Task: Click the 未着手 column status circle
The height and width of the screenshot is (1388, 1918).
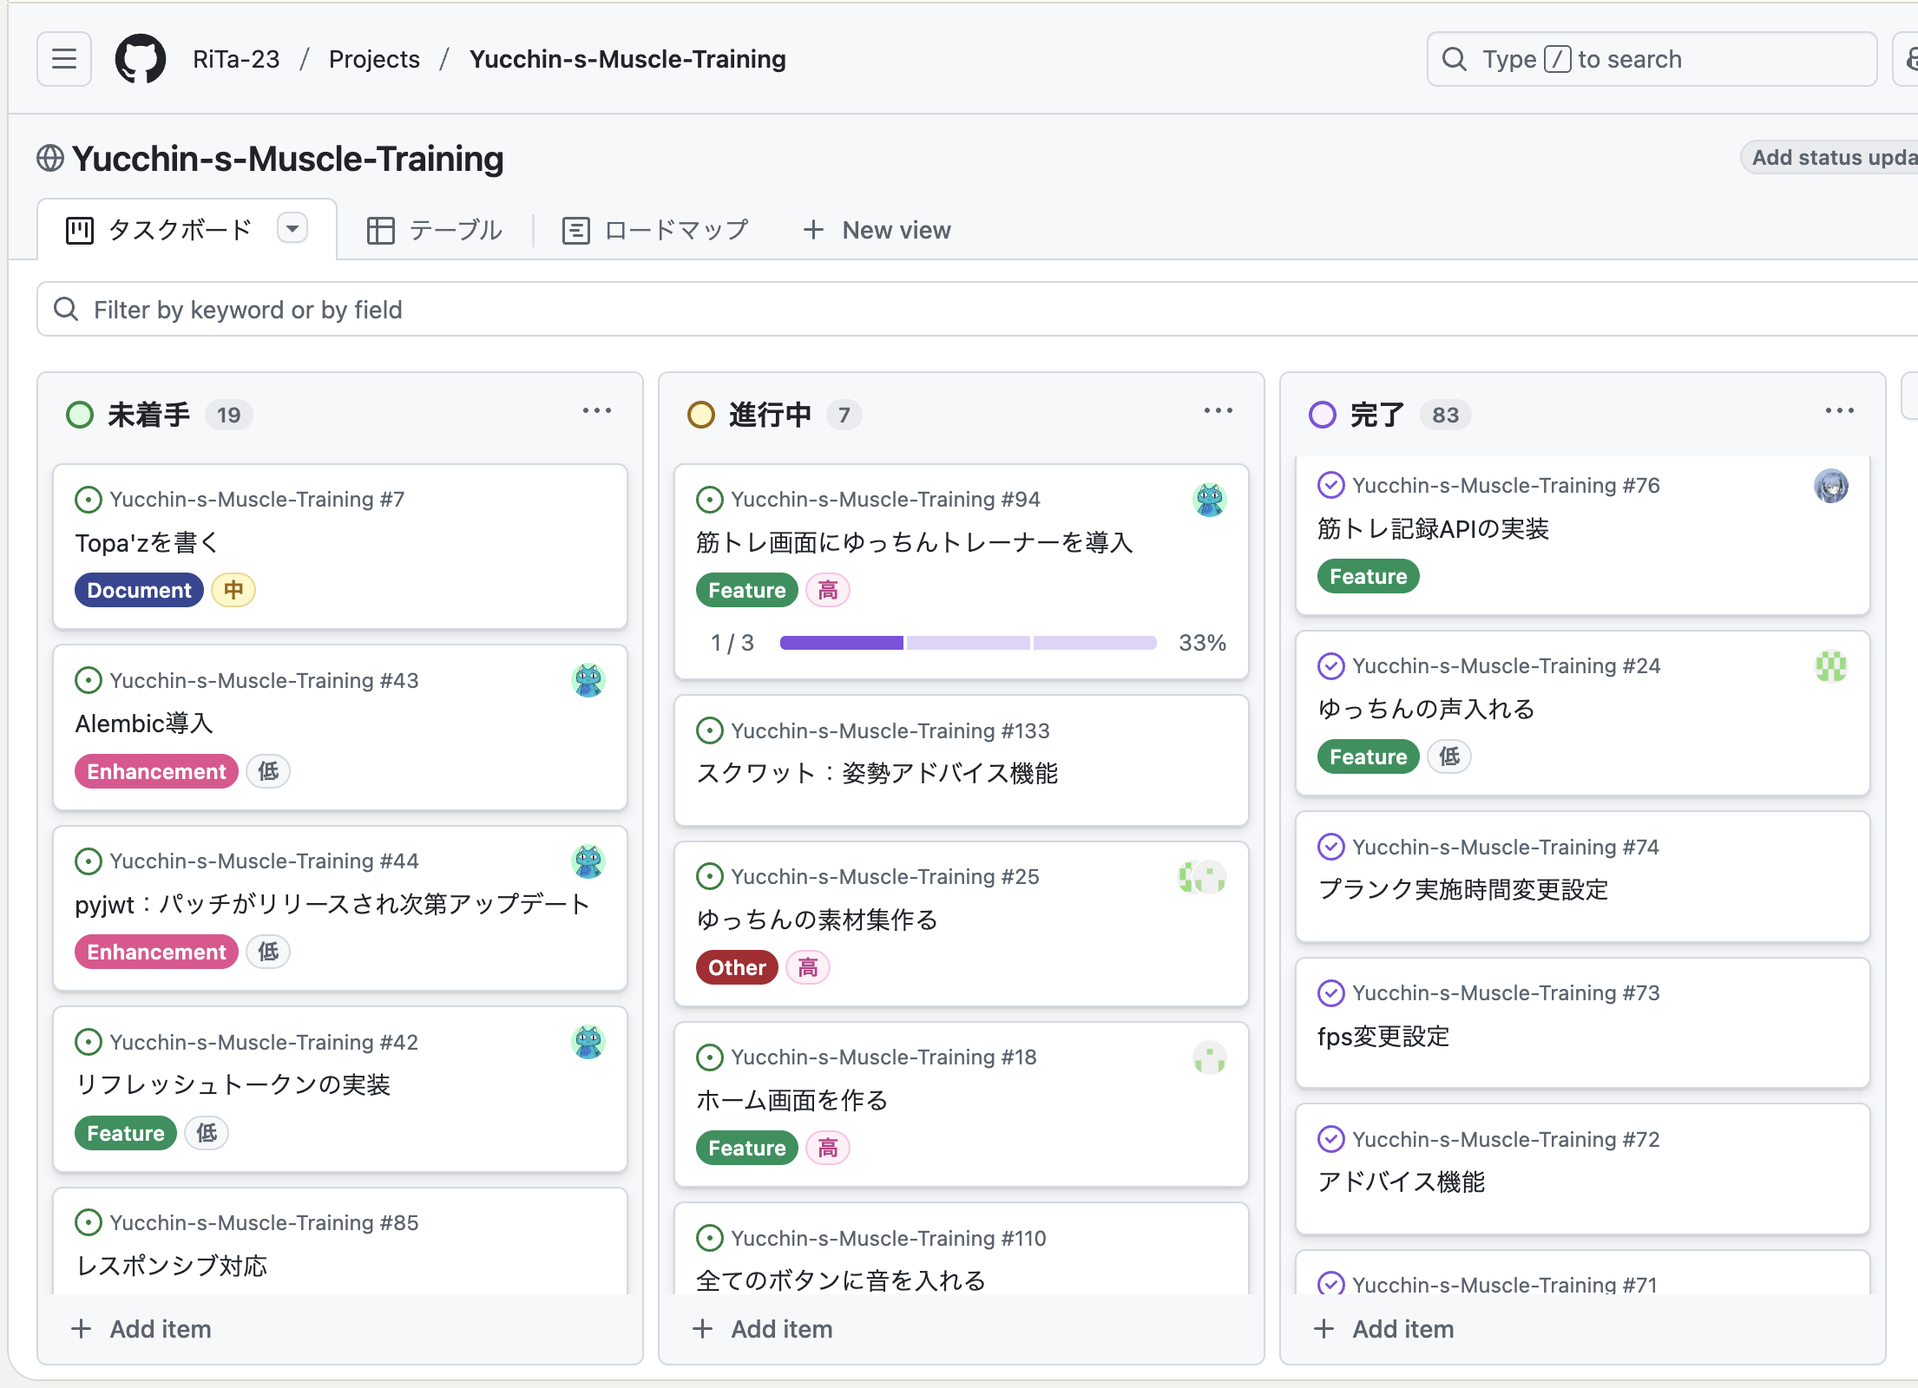Action: point(80,415)
